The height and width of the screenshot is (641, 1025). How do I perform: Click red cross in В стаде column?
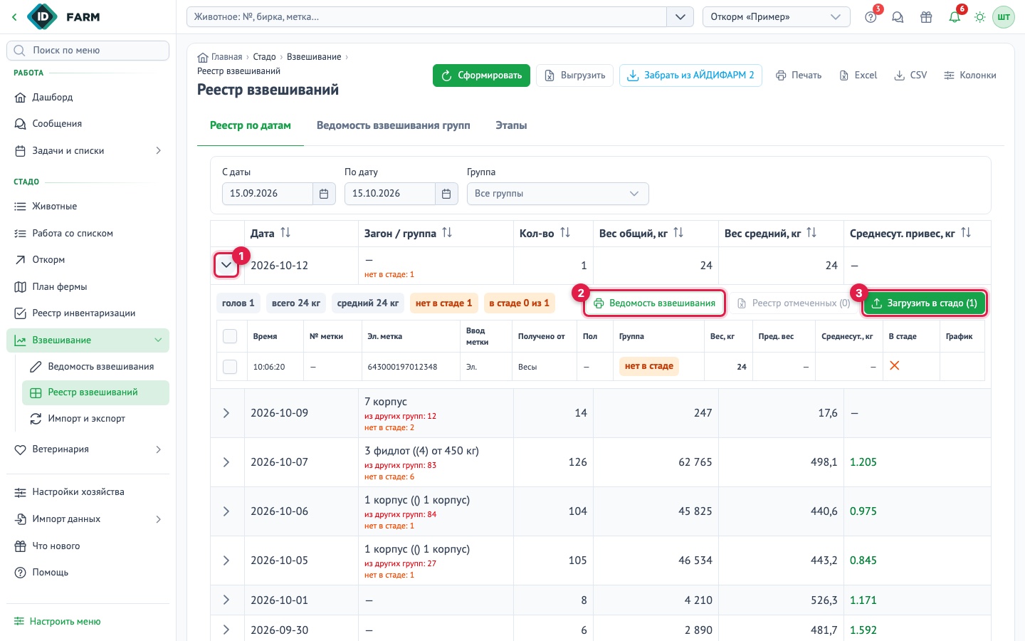click(895, 365)
